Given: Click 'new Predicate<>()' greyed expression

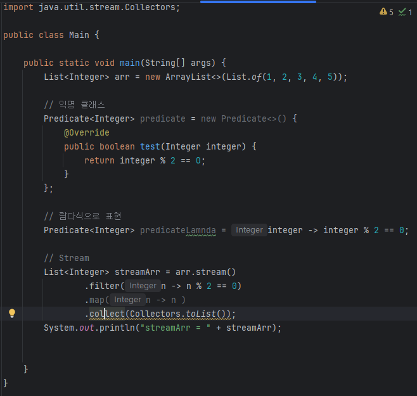Looking at the screenshot, I should coord(243,118).
